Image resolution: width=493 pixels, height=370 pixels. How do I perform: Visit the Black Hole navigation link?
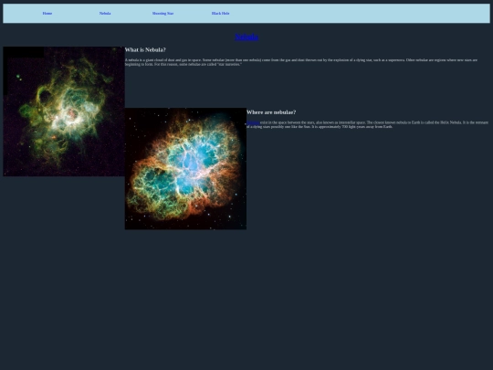coord(220,13)
